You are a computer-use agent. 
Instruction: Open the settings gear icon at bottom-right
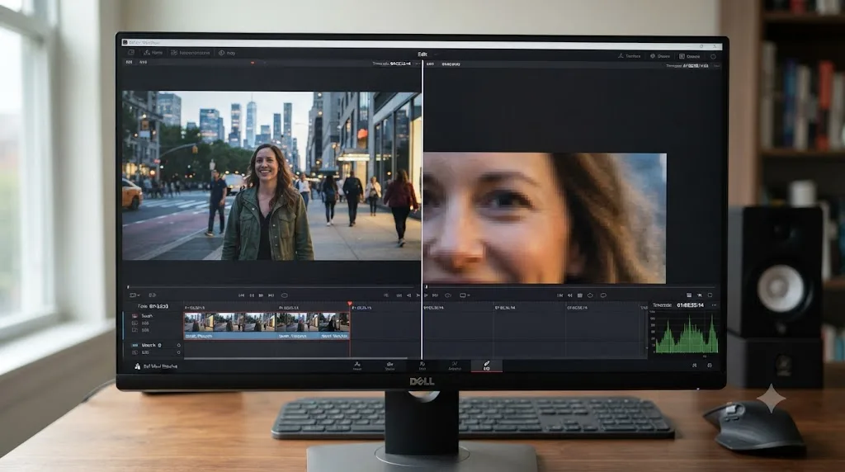point(710,366)
